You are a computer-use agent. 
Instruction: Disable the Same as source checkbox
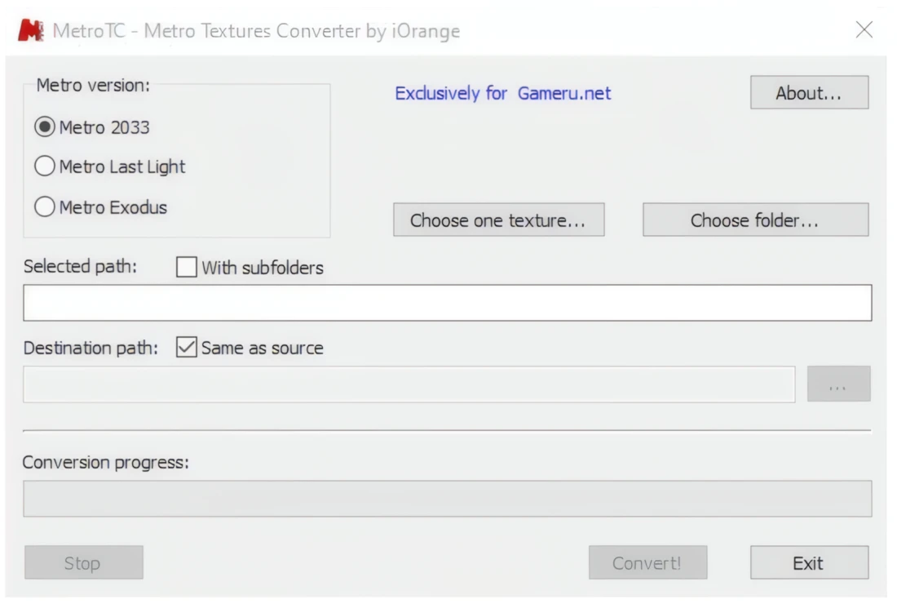point(186,348)
